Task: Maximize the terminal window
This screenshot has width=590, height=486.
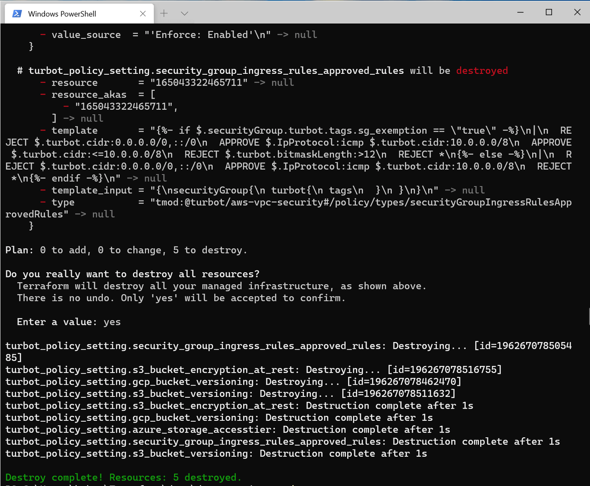Action: tap(549, 12)
